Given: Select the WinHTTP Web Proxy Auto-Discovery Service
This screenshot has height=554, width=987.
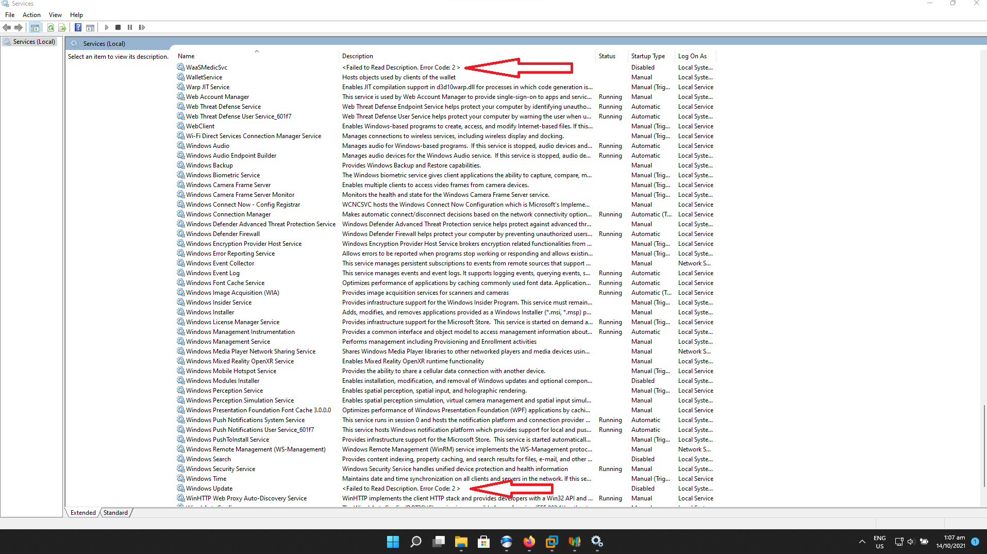Looking at the screenshot, I should [246, 498].
